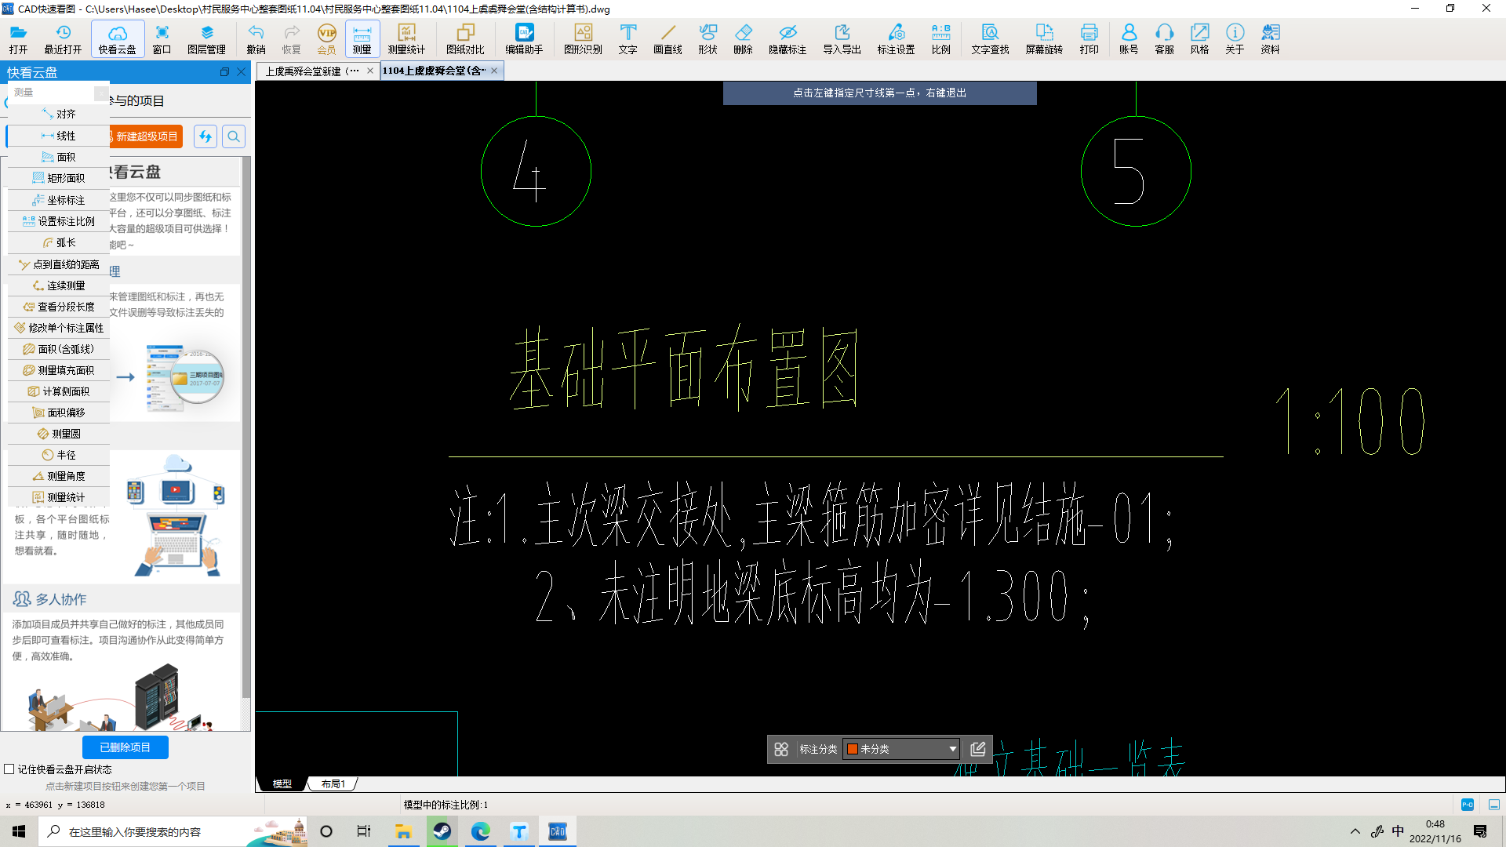Click 新建超级项目 button
The height and width of the screenshot is (847, 1506).
(146, 136)
